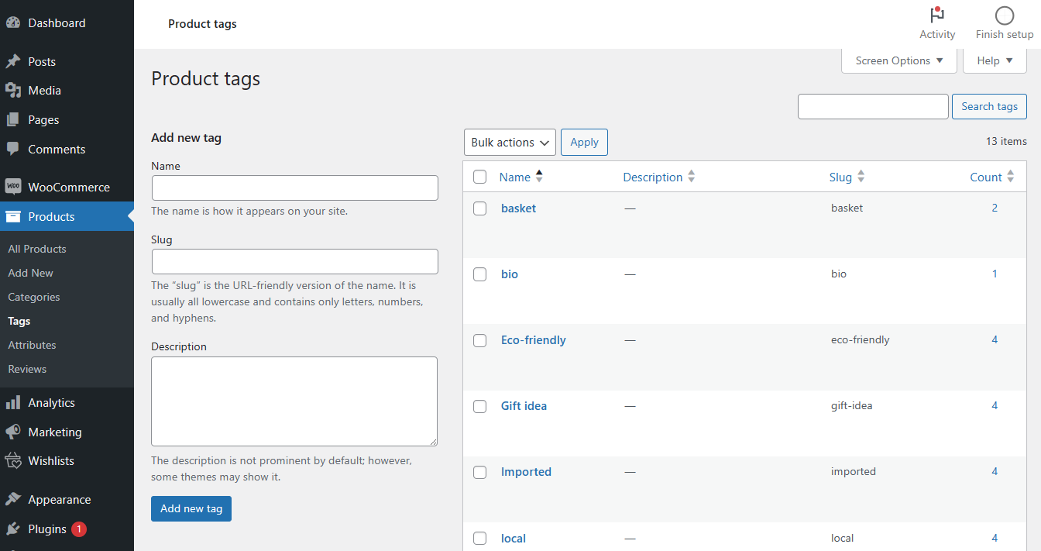1041x551 pixels.
Task: Click the Comments speech bubble icon
Action: coord(13,149)
